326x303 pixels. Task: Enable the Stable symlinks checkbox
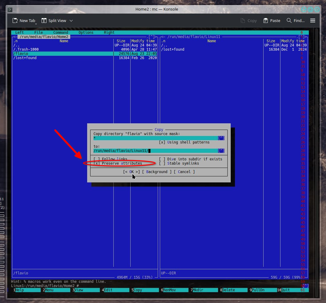point(162,163)
